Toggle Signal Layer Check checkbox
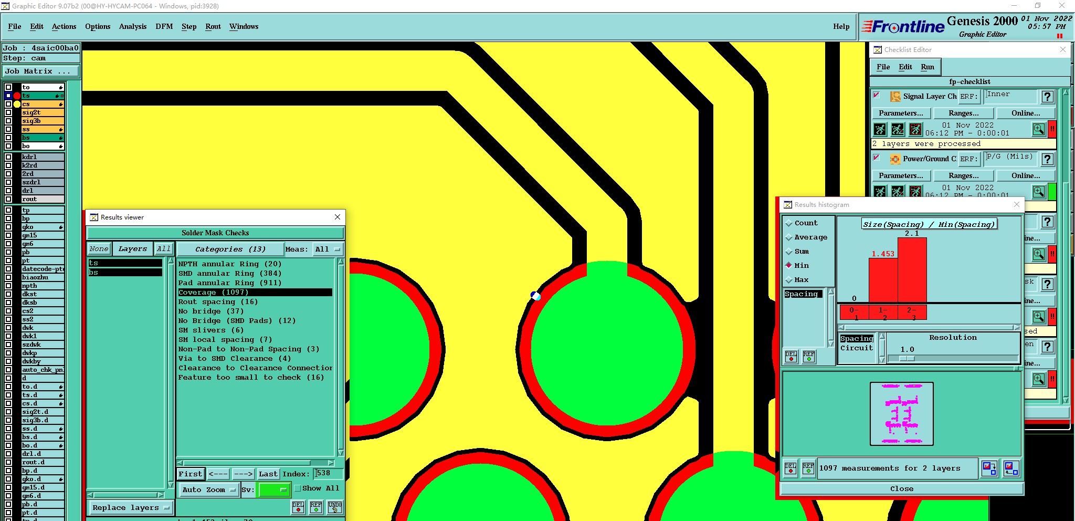The image size is (1075, 521). (x=877, y=96)
